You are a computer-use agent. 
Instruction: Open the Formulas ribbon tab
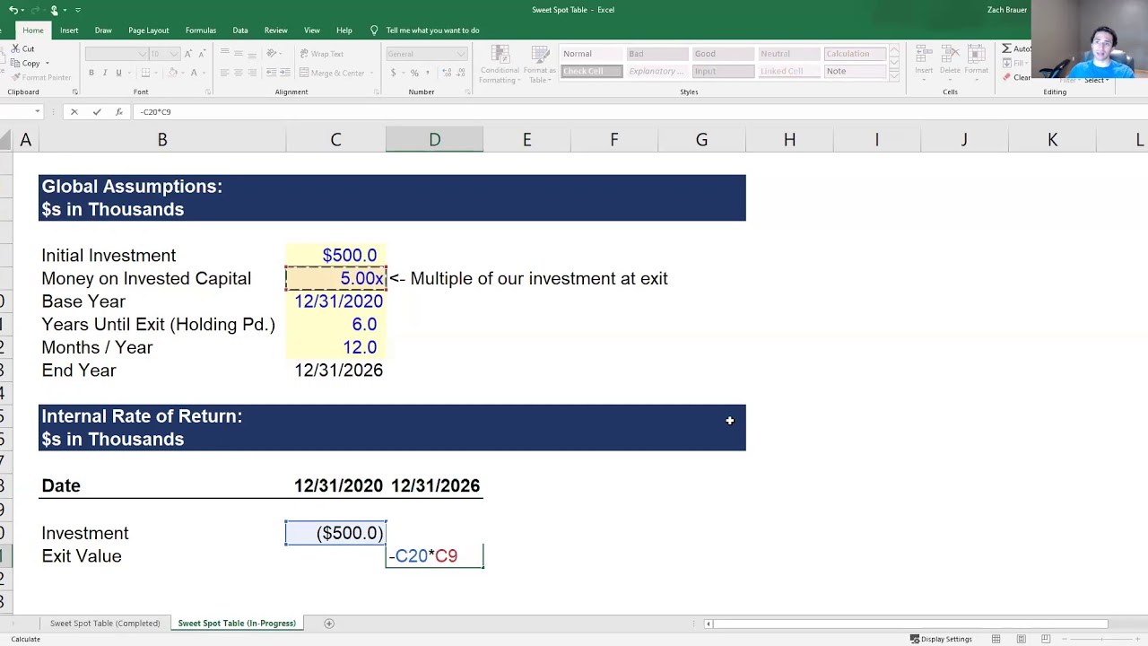coord(201,31)
